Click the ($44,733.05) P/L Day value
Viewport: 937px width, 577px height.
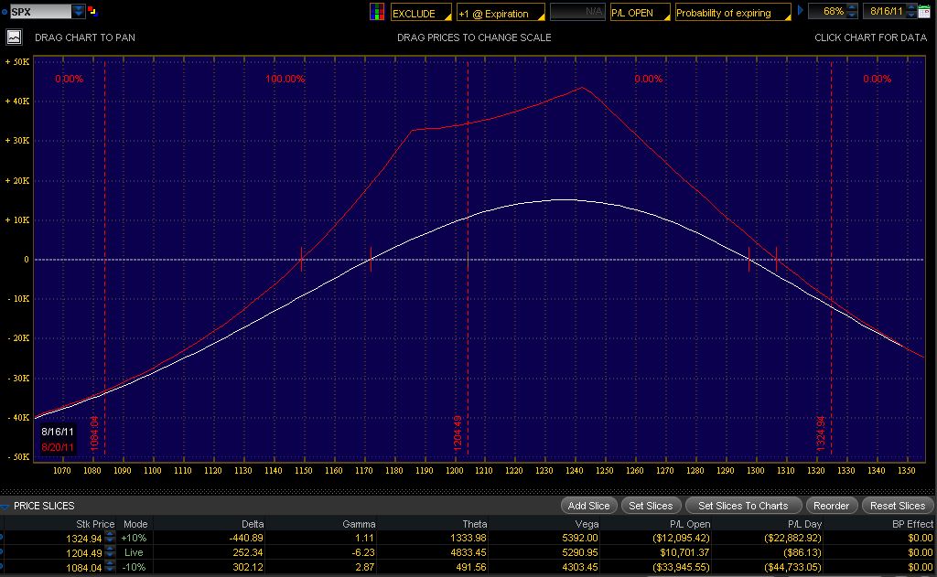coord(793,567)
